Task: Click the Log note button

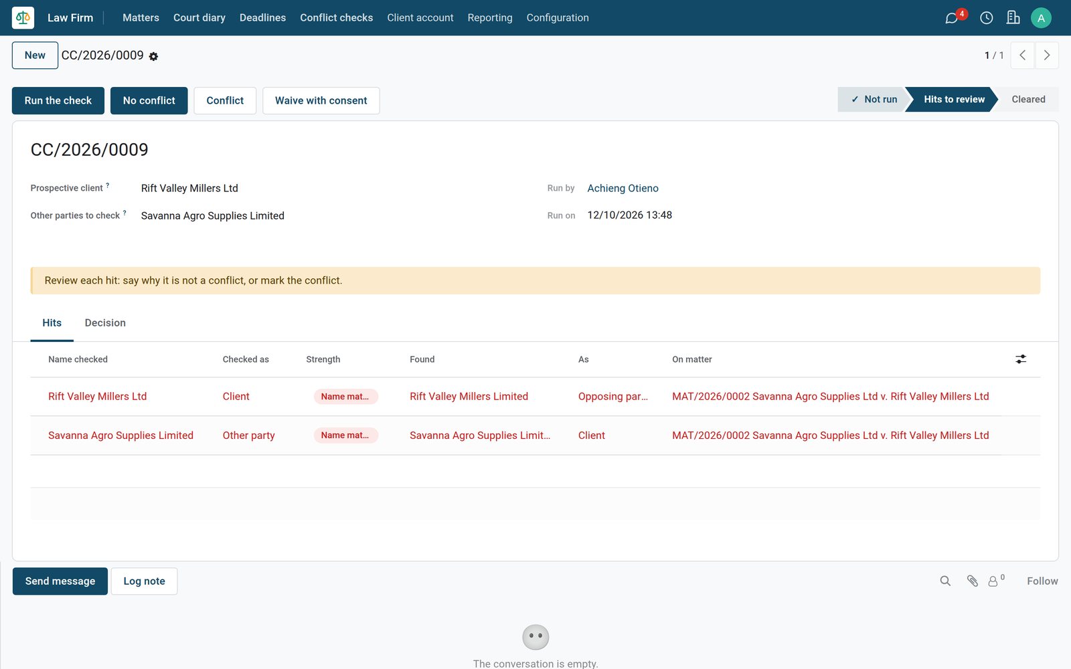Action: click(x=144, y=581)
